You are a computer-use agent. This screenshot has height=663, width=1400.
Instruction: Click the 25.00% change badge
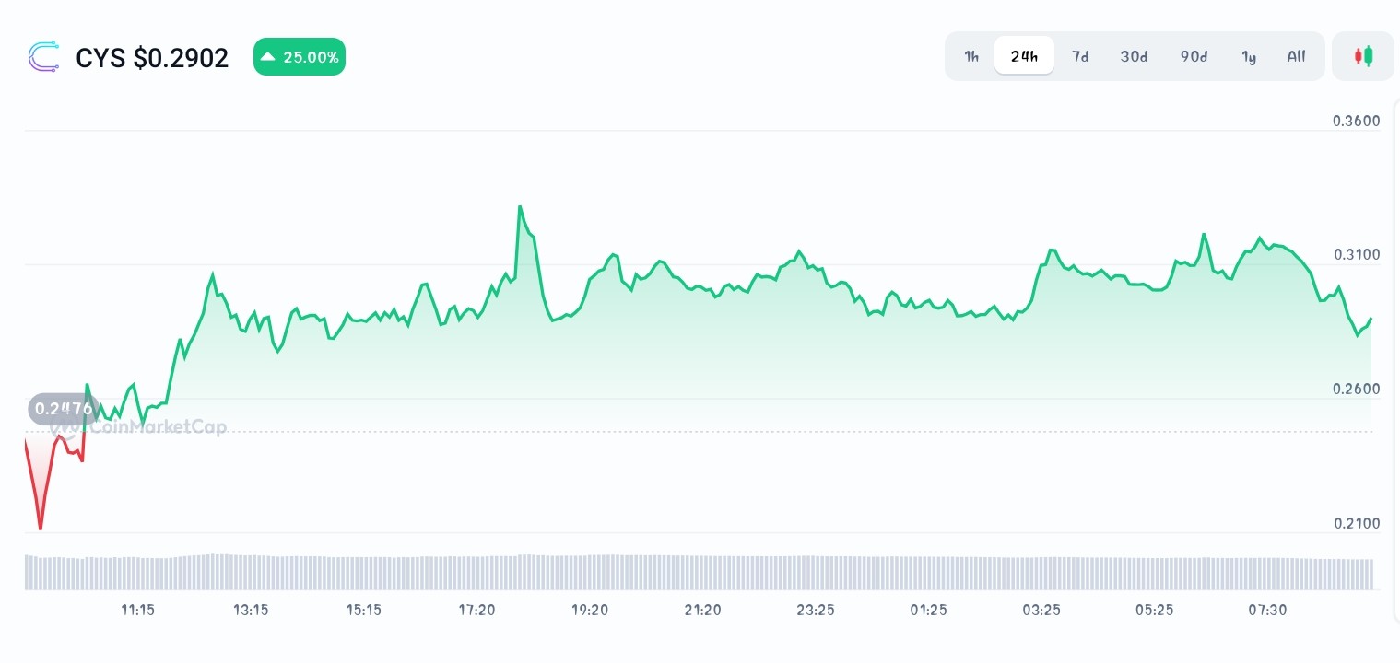(300, 57)
